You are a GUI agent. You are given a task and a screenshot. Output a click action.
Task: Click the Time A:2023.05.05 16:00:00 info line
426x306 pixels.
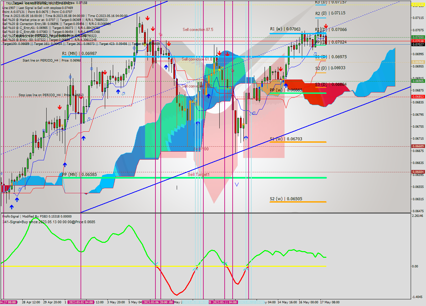(65, 16)
